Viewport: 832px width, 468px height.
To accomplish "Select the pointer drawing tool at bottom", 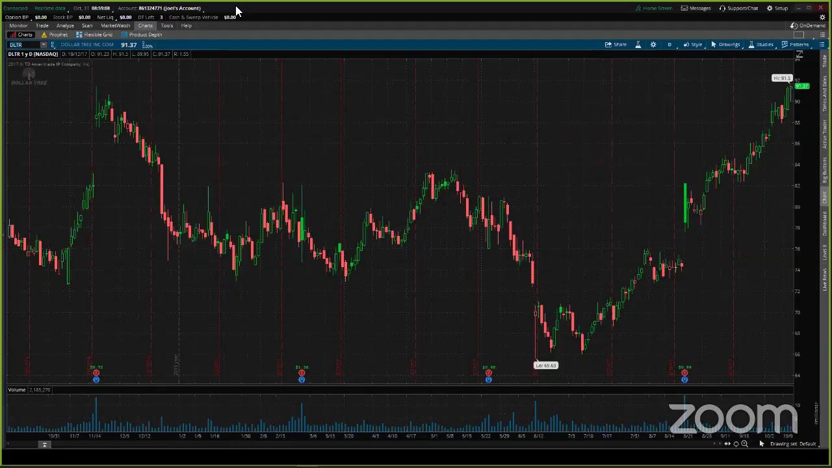I will point(762,444).
